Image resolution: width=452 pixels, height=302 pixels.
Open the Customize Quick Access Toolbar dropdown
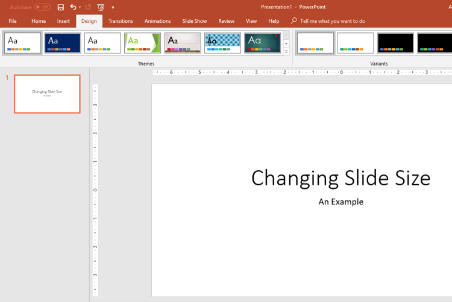(113, 7)
